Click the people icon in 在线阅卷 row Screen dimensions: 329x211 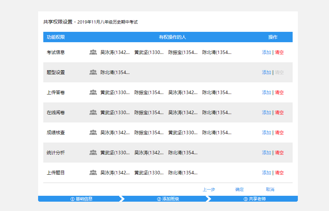(x=93, y=112)
